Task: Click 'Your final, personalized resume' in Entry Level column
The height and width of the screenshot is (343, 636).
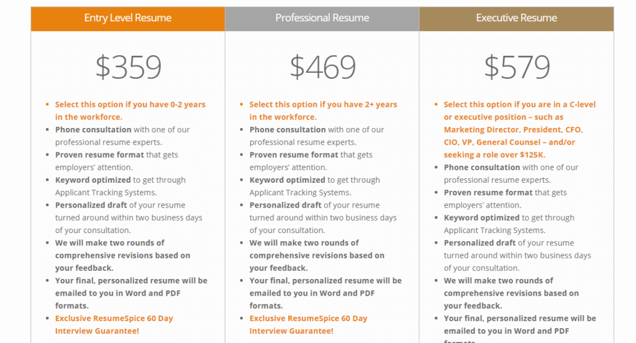Action: (x=131, y=280)
